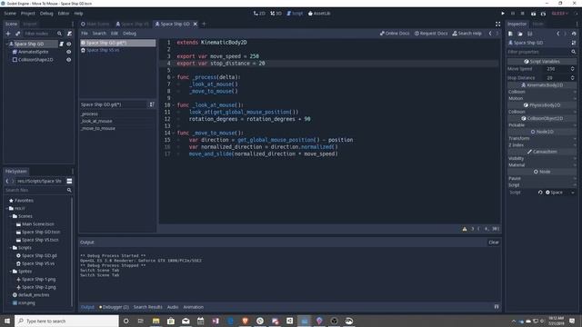
Task: Open Online Docs
Action: point(395,34)
